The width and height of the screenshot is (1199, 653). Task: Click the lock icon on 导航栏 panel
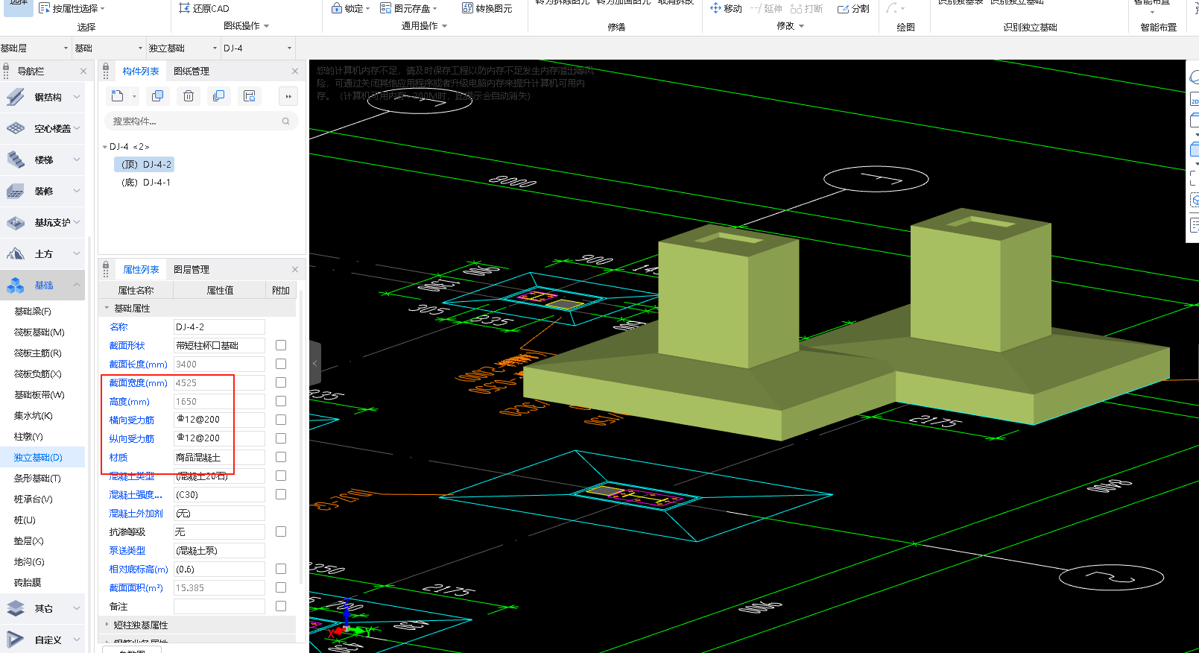pos(7,66)
